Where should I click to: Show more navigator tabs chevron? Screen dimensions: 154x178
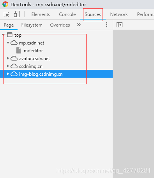point(79,25)
